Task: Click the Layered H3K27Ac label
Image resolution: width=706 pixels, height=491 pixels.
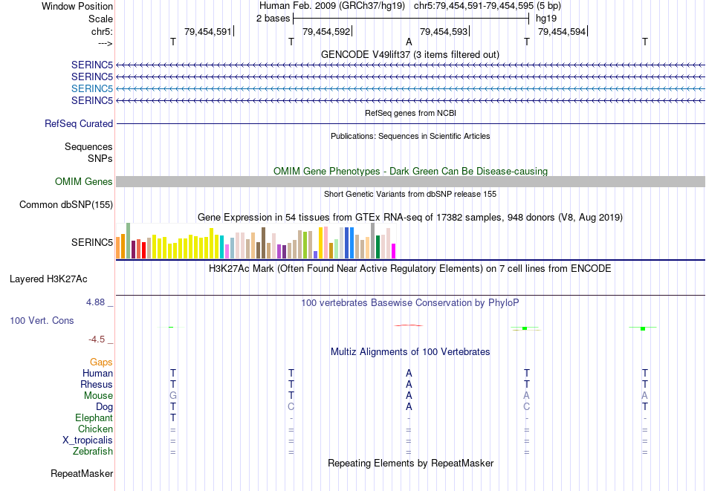Action: (x=48, y=279)
